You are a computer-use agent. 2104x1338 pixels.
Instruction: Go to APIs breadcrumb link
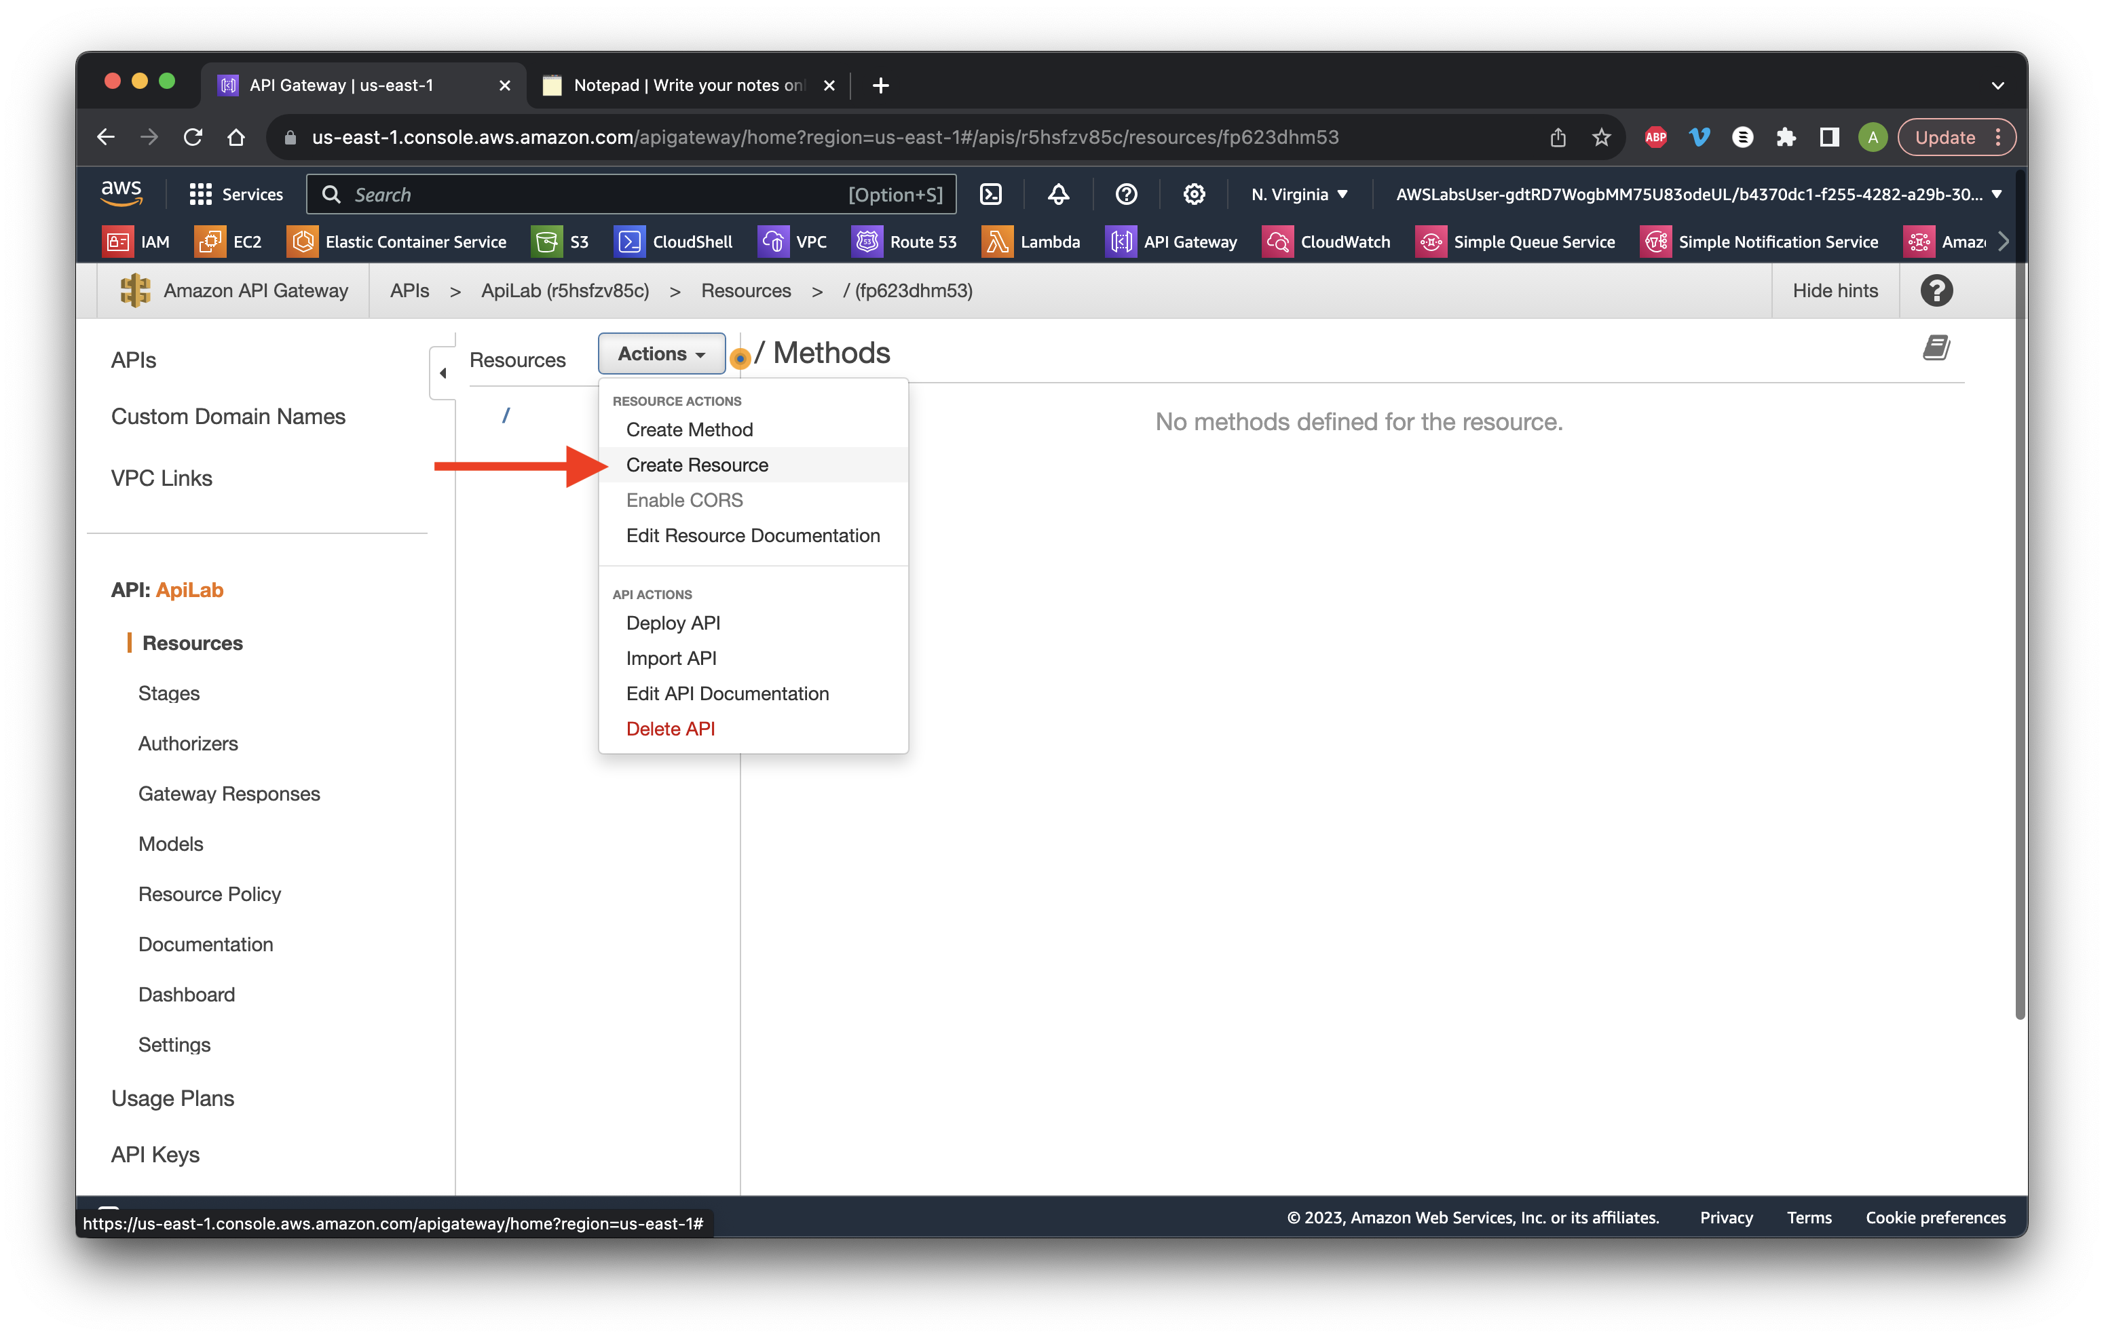(x=410, y=291)
